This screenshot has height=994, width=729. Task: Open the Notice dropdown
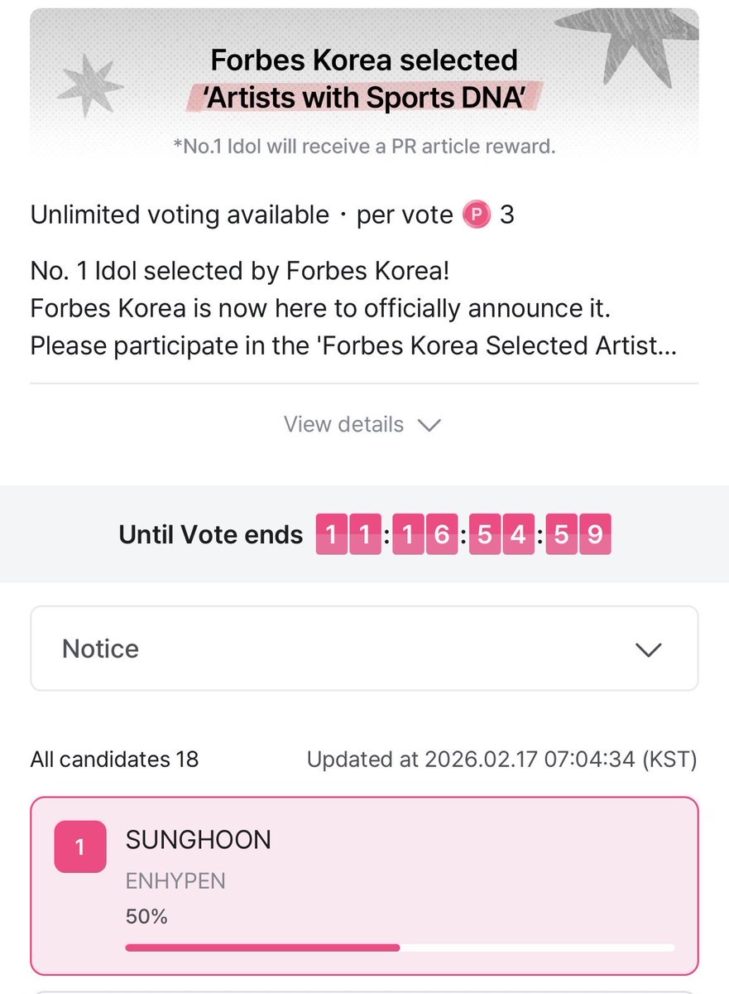(x=364, y=649)
